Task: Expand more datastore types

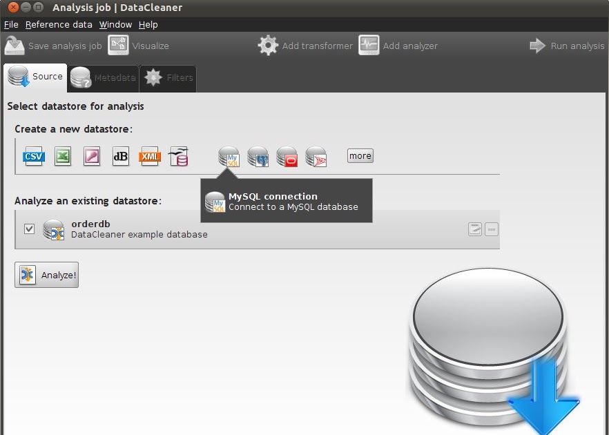Action: (x=360, y=156)
